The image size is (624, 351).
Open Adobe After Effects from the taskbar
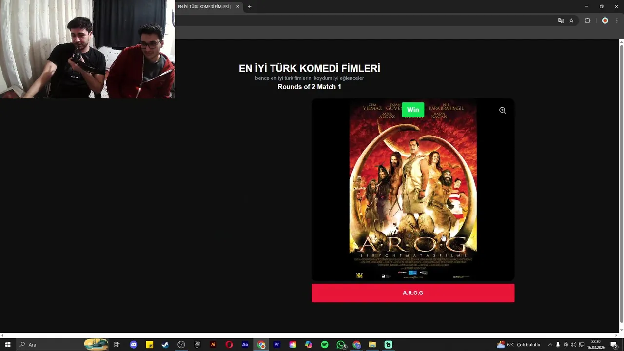click(x=245, y=345)
